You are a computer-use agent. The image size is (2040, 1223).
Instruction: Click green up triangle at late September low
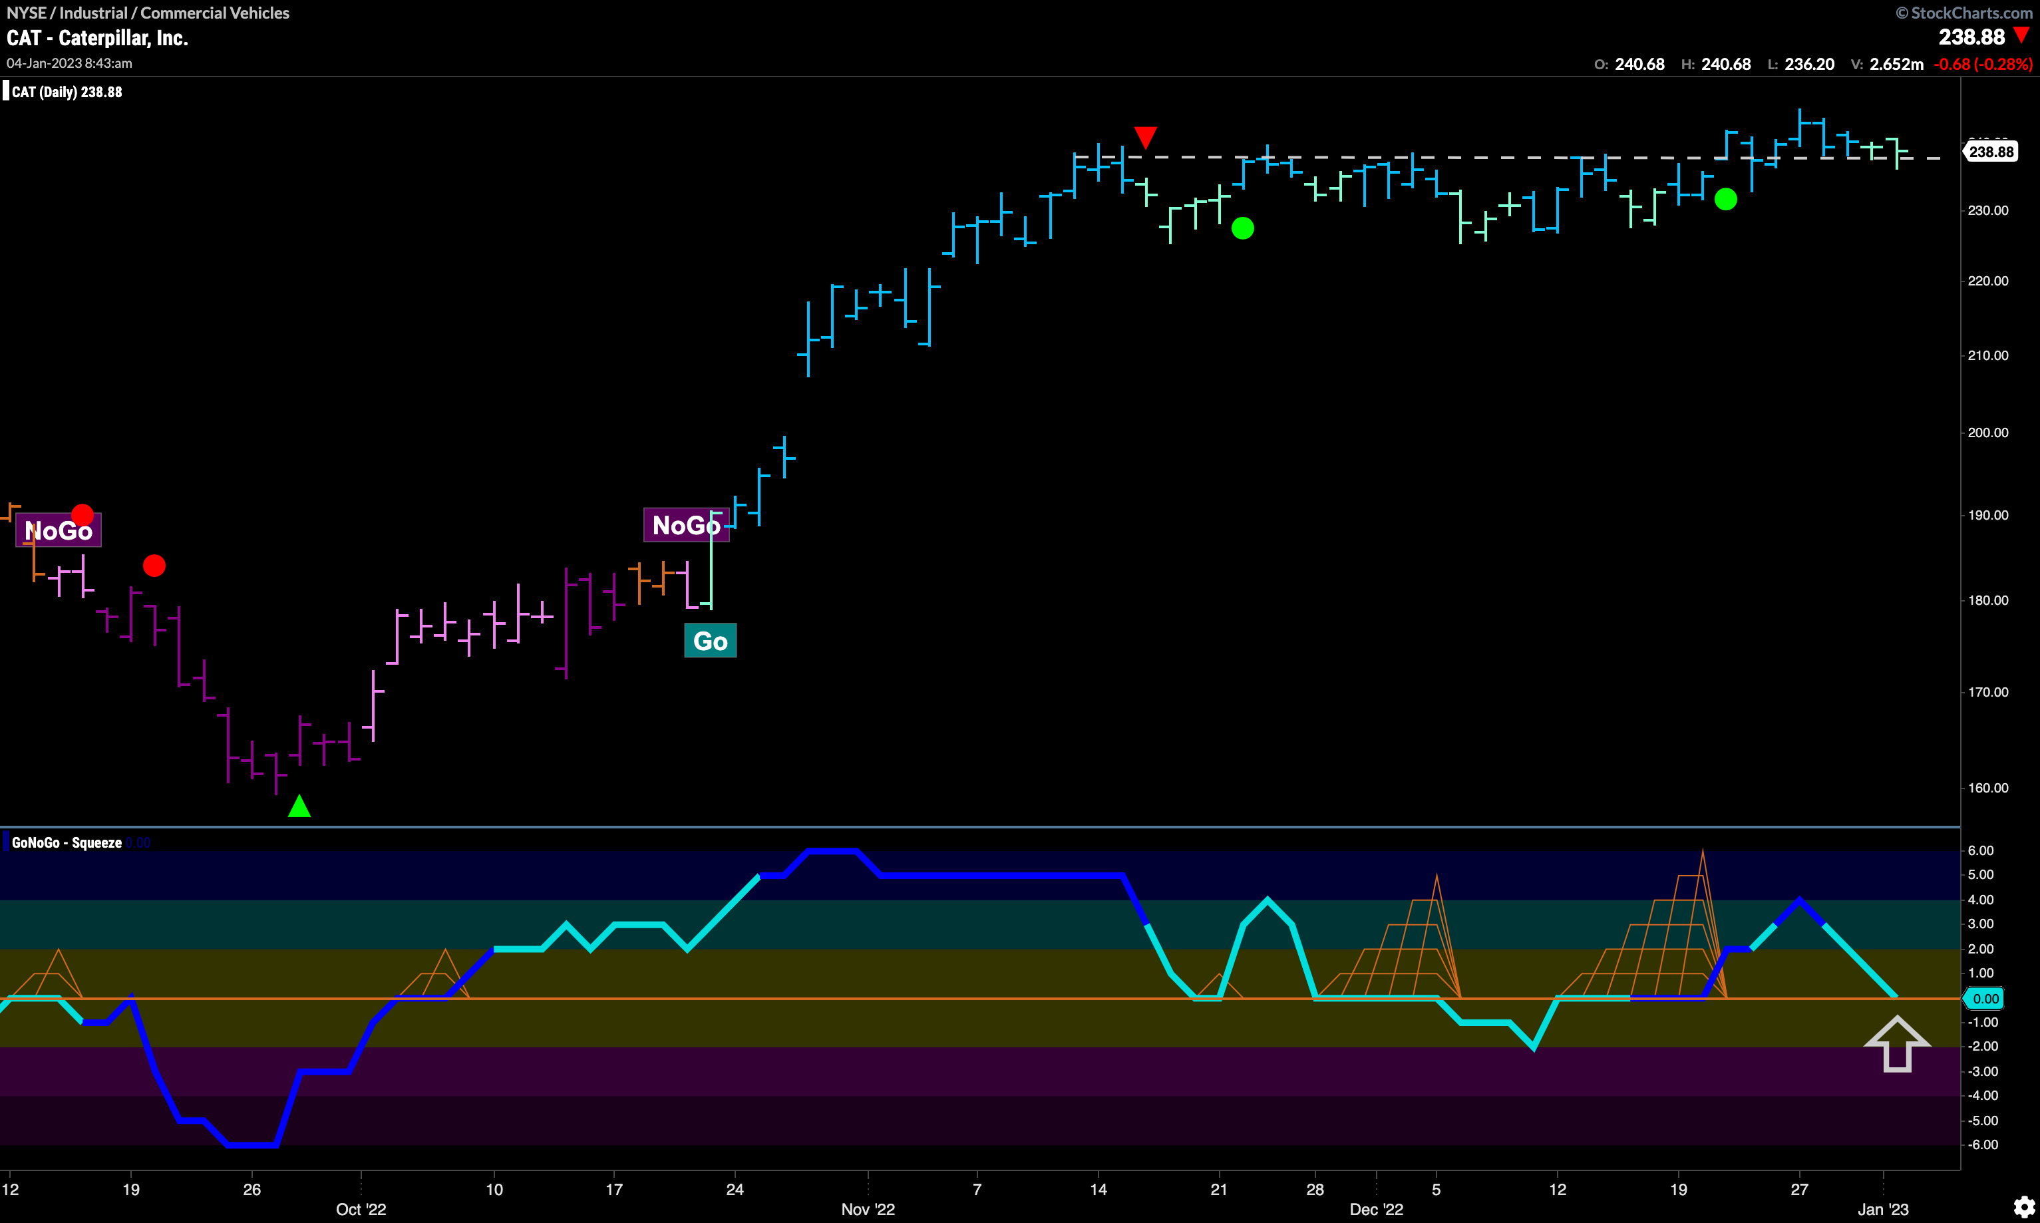pyautogui.click(x=299, y=806)
